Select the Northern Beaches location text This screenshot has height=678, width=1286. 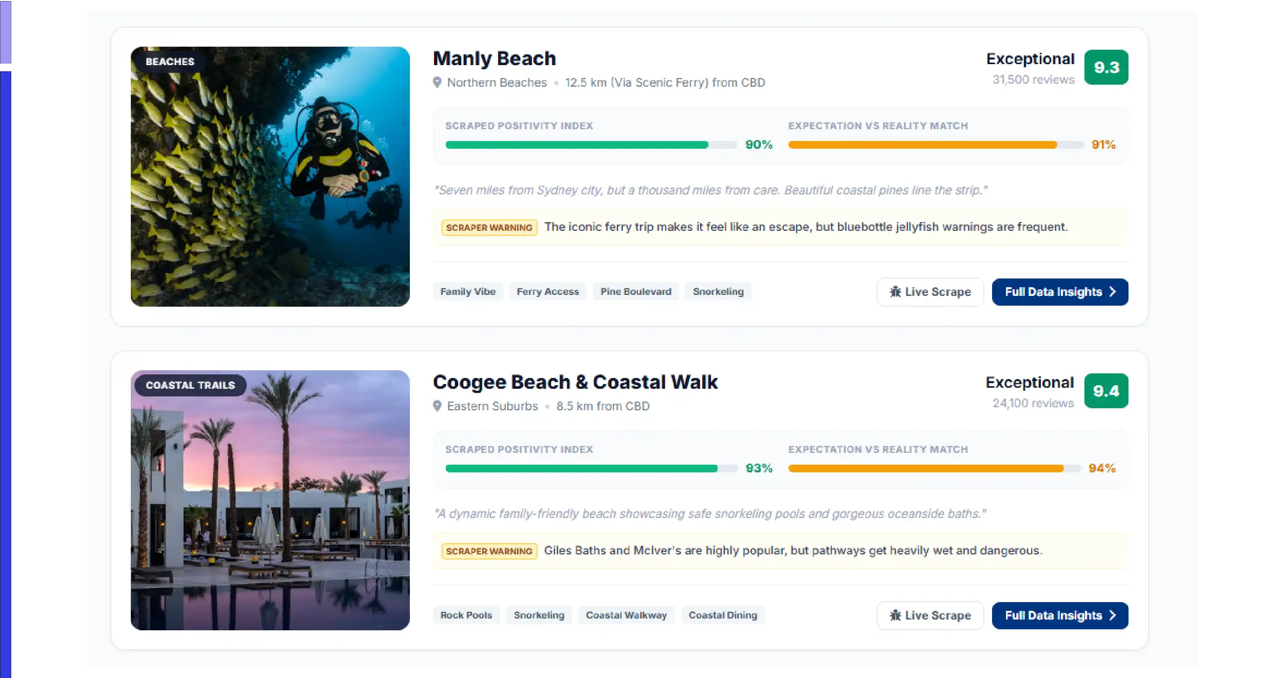tap(497, 83)
